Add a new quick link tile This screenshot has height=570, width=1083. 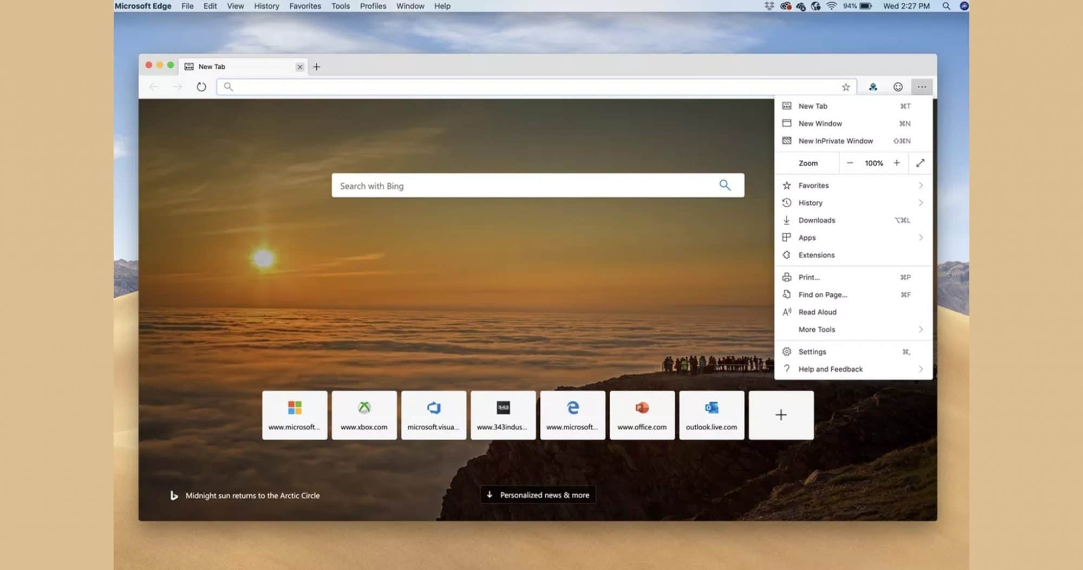coord(781,415)
